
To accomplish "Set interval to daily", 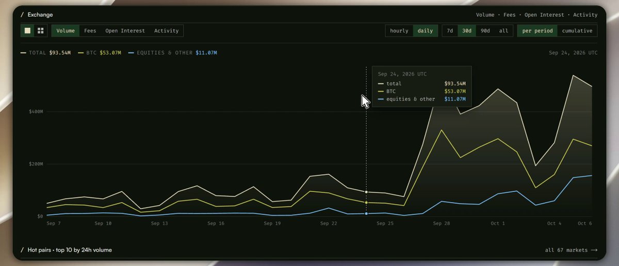I will [425, 31].
